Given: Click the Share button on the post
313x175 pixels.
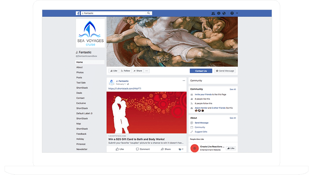Looking at the screenshot, I should click(166, 149).
